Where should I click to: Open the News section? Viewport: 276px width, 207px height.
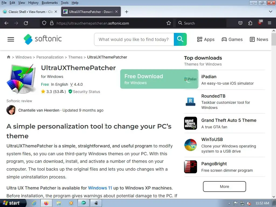[259, 39]
